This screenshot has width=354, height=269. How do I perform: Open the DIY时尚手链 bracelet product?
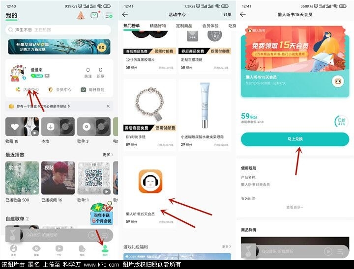pyautogui.click(x=149, y=115)
